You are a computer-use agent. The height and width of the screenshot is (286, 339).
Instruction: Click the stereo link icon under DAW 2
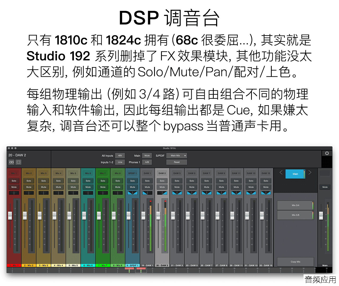pyautogui.click(x=11, y=162)
